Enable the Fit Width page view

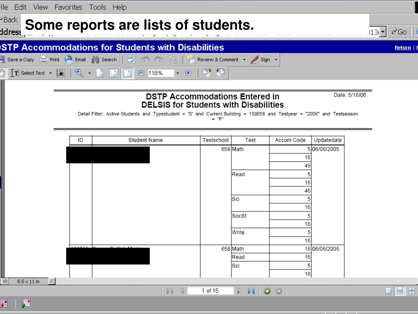128,73
